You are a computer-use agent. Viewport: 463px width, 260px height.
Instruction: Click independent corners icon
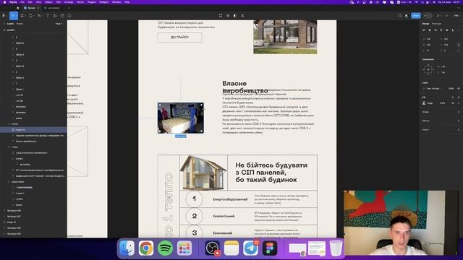pyautogui.click(x=459, y=51)
